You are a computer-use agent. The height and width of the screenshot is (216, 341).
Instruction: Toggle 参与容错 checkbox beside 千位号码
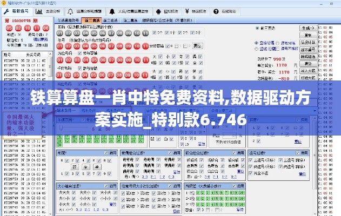(x=80, y=68)
